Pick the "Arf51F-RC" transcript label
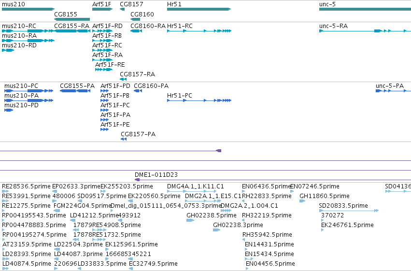Image resolution: width=411 pixels, height=271 pixels. click(x=107, y=45)
